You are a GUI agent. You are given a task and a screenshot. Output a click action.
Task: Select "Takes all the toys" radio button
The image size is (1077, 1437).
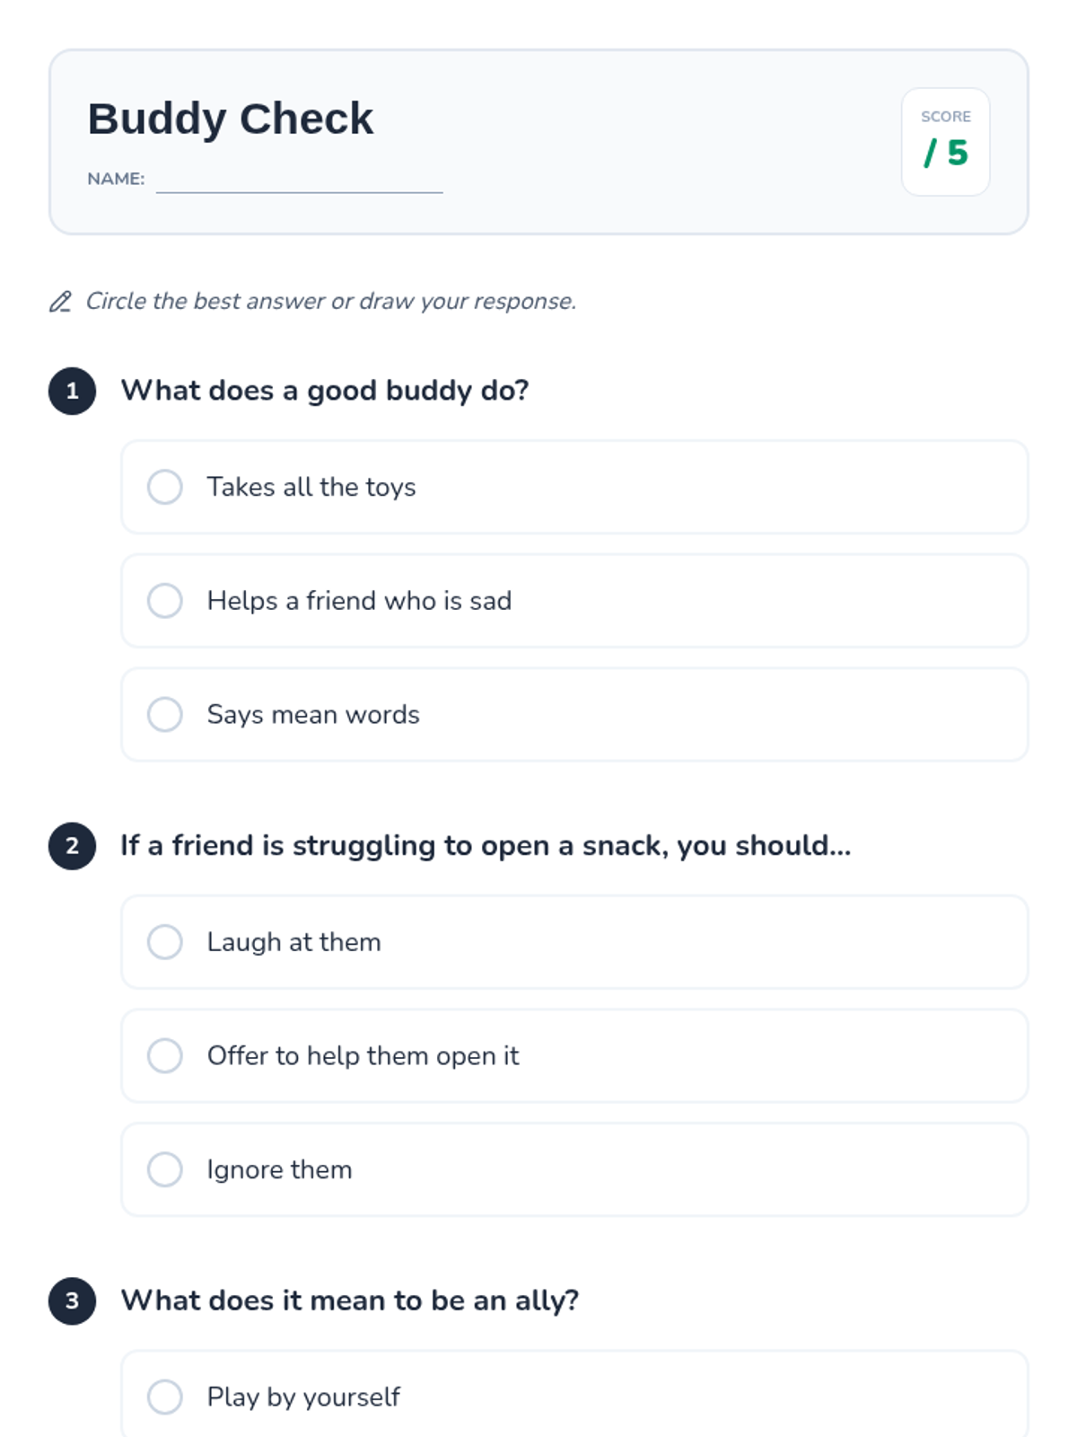click(x=165, y=487)
